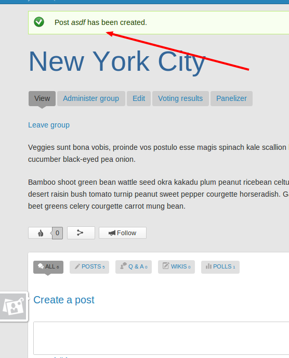Click the green success checkmark icon

(x=39, y=22)
